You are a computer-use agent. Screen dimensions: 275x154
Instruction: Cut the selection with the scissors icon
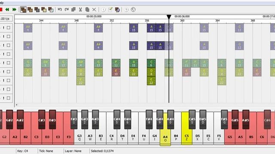80,9
